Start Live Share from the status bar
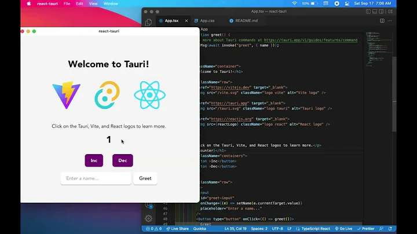This screenshot has height=234, width=417. coord(177,229)
